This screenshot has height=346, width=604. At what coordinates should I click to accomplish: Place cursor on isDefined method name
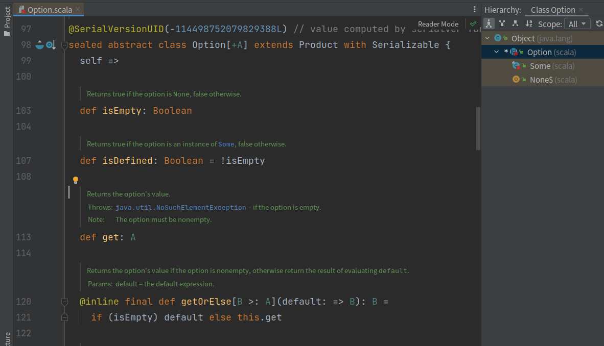(127, 161)
